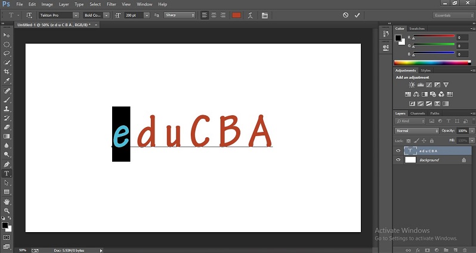This screenshot has width=476, height=253.
Task: Select the Move tool
Action: (7, 35)
